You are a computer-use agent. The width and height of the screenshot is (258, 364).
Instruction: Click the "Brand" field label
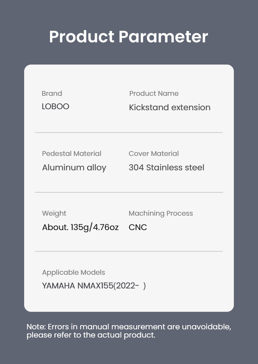tap(52, 94)
